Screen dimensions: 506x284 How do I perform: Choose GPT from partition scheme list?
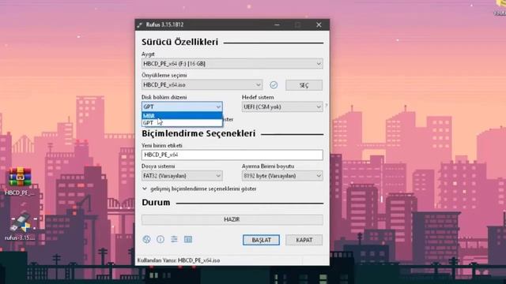pyautogui.click(x=182, y=123)
